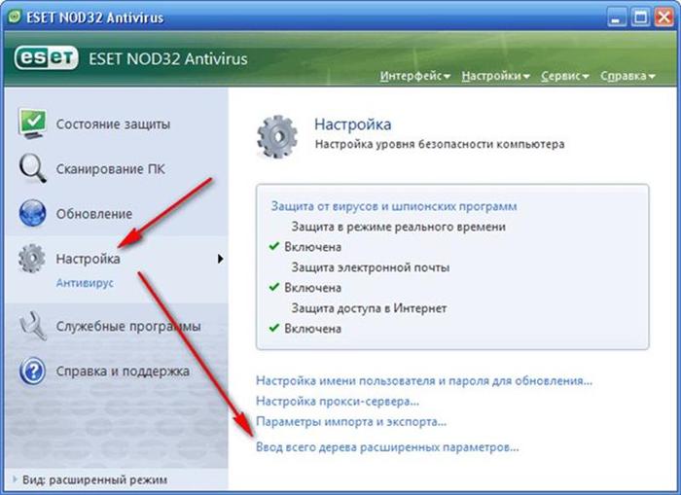
Task: Toggle Вид: расширенный режим view switcher
Action: pyautogui.click(x=90, y=479)
